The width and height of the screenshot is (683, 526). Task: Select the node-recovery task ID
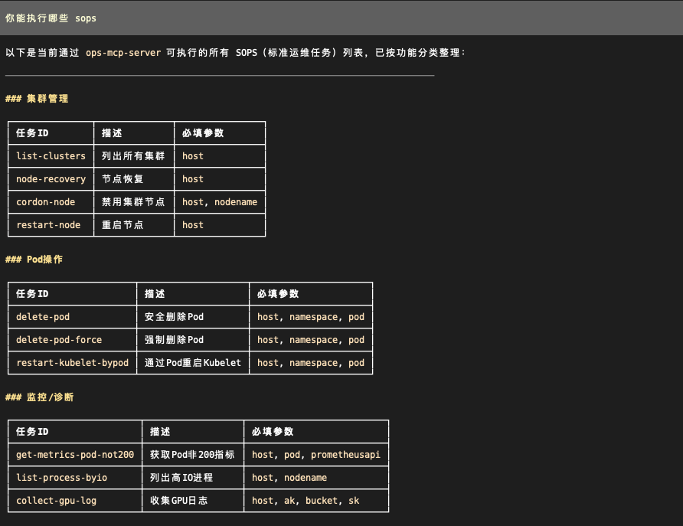(x=51, y=179)
